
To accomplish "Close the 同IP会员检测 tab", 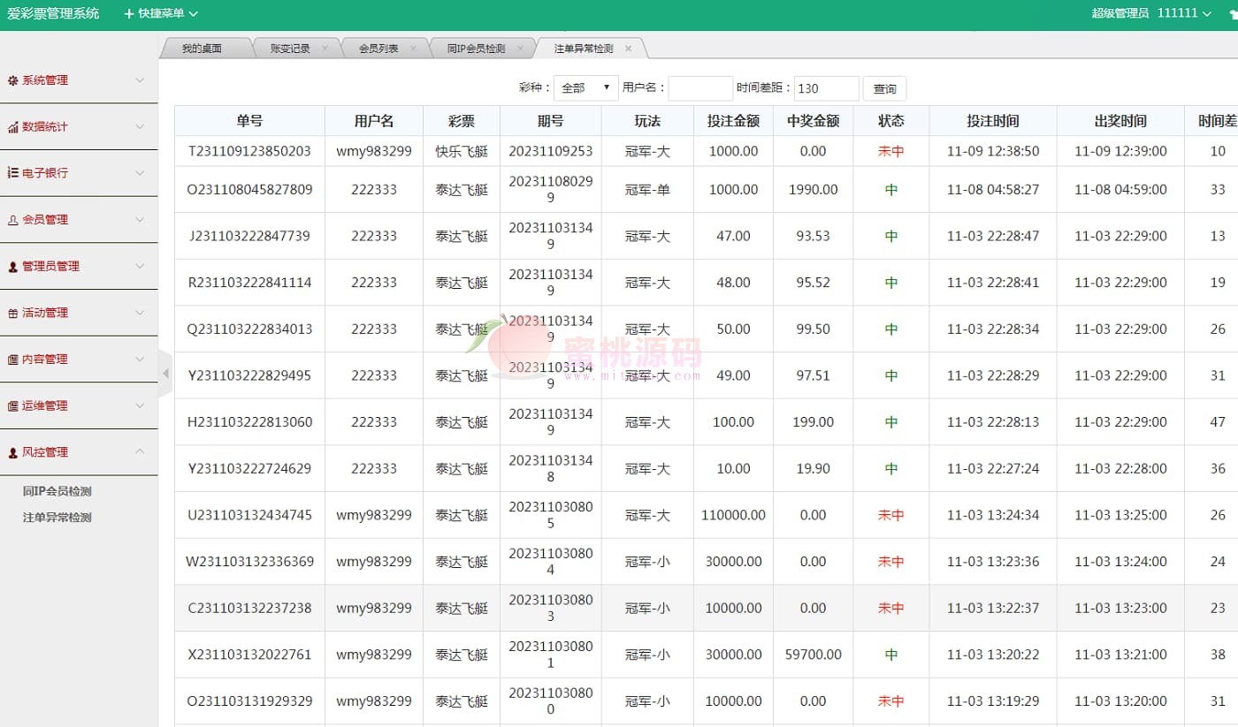I will (x=520, y=49).
